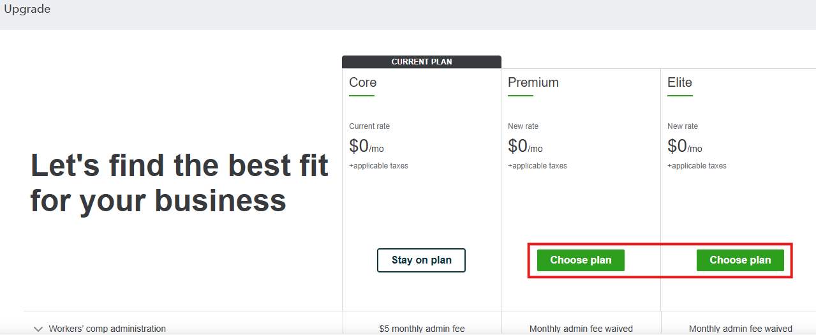The height and width of the screenshot is (335, 816).
Task: Click the Stay on plan button
Action: (421, 260)
